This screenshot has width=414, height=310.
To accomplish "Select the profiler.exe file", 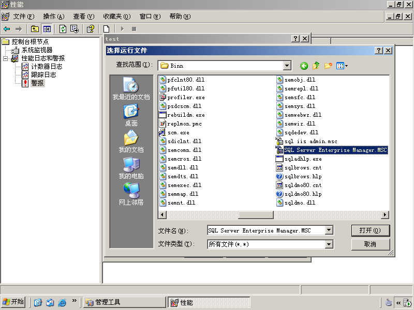I will (x=182, y=97).
